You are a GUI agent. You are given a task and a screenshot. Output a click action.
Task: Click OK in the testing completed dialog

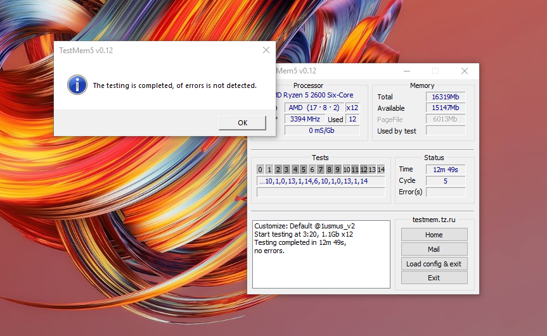click(242, 123)
